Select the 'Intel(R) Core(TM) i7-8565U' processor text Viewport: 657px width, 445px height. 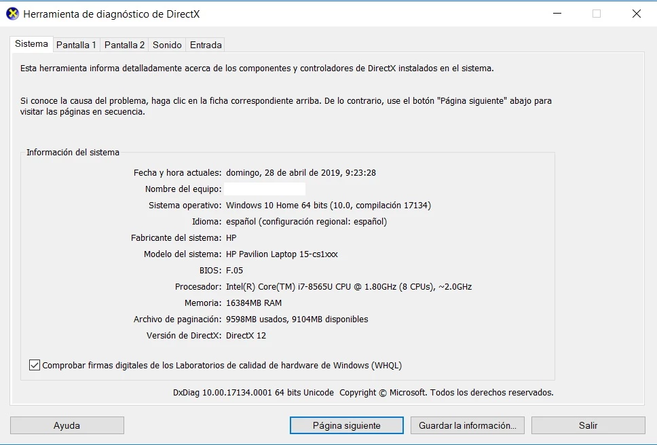pyautogui.click(x=279, y=287)
